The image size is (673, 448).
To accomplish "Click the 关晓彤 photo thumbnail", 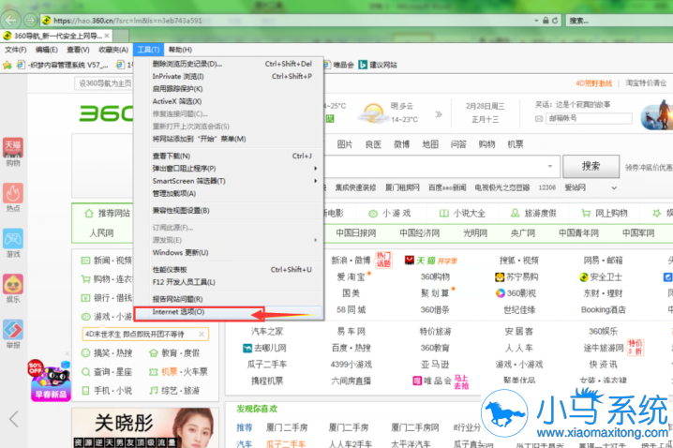I will [x=145, y=427].
